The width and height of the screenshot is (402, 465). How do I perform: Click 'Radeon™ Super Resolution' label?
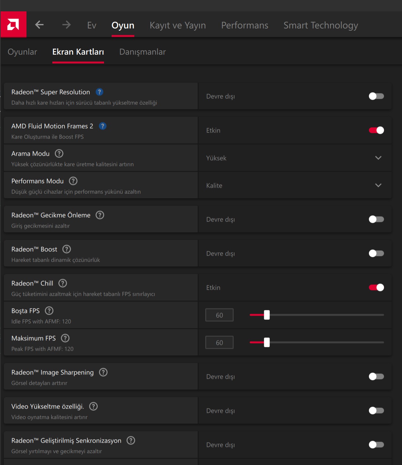[50, 92]
